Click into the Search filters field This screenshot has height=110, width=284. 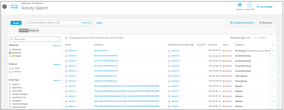pyautogui.click(x=35, y=39)
